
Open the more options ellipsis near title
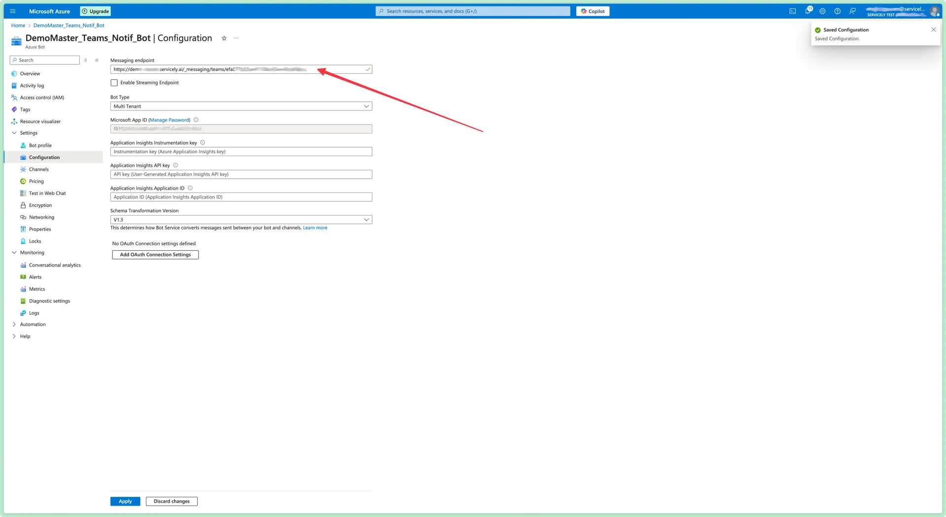click(x=236, y=38)
